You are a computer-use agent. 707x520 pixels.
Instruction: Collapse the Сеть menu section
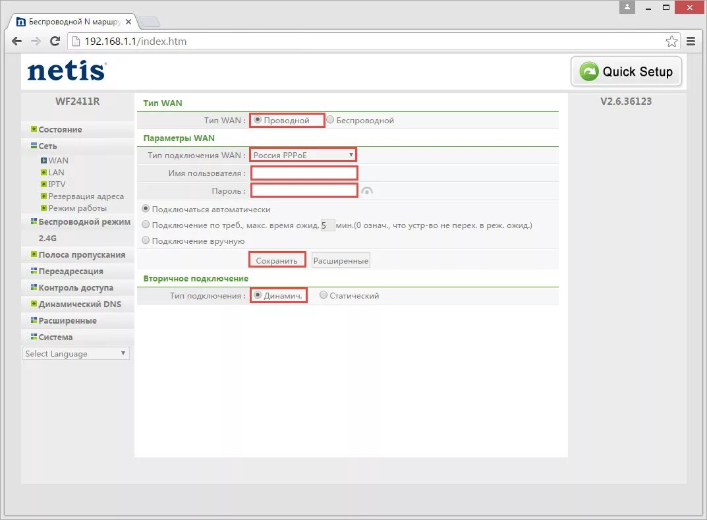coord(48,146)
